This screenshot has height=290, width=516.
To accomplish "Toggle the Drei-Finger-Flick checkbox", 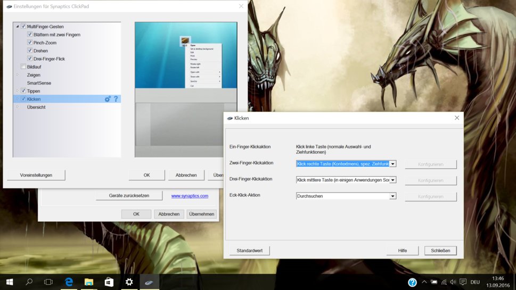I will [x=30, y=59].
